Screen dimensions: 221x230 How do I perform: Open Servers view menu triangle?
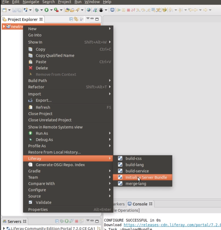(x=88, y=220)
